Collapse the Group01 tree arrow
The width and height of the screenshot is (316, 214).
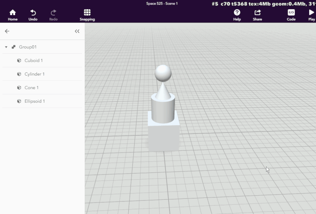[x=6, y=47]
